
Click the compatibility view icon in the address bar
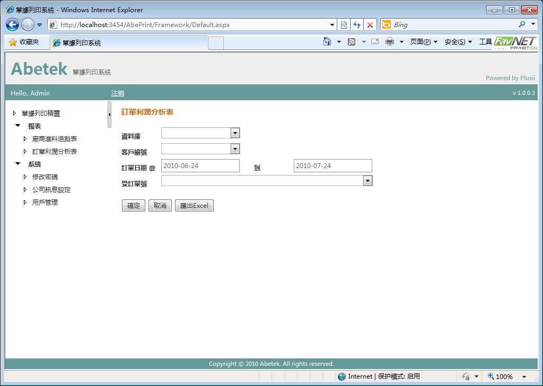tap(344, 24)
